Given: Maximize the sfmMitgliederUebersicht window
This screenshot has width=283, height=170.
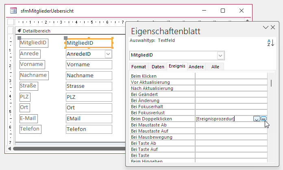Looking at the screenshot, I should point(223,11).
